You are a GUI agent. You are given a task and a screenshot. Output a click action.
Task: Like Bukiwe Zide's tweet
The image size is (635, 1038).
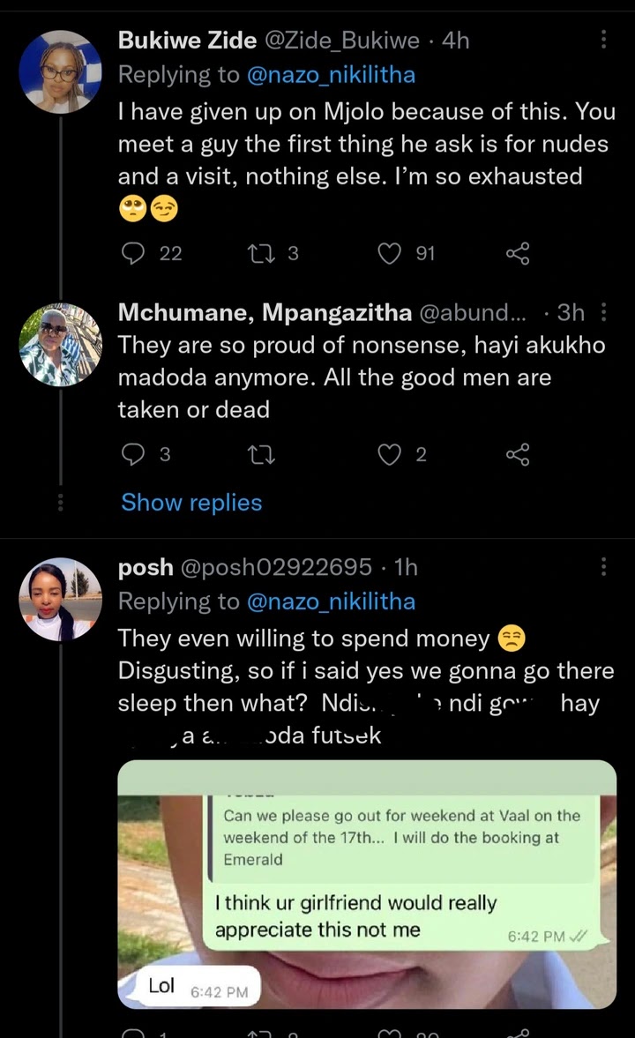[x=389, y=254]
